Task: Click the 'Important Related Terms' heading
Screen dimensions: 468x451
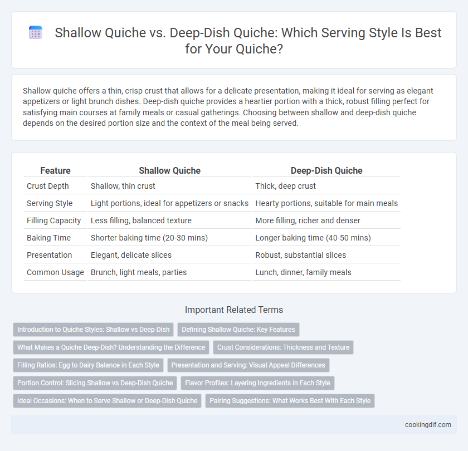Action: pyautogui.click(x=234, y=310)
